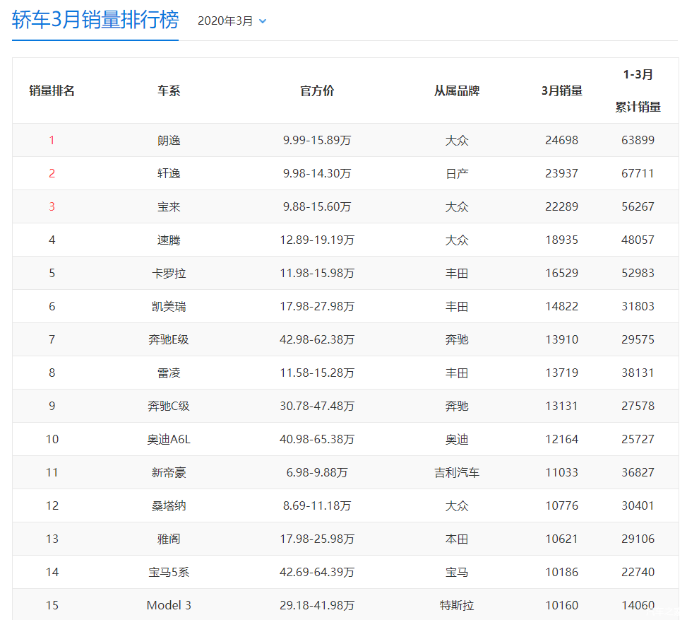
Task: Open the 桑塔纳 car series link
Action: [x=169, y=506]
